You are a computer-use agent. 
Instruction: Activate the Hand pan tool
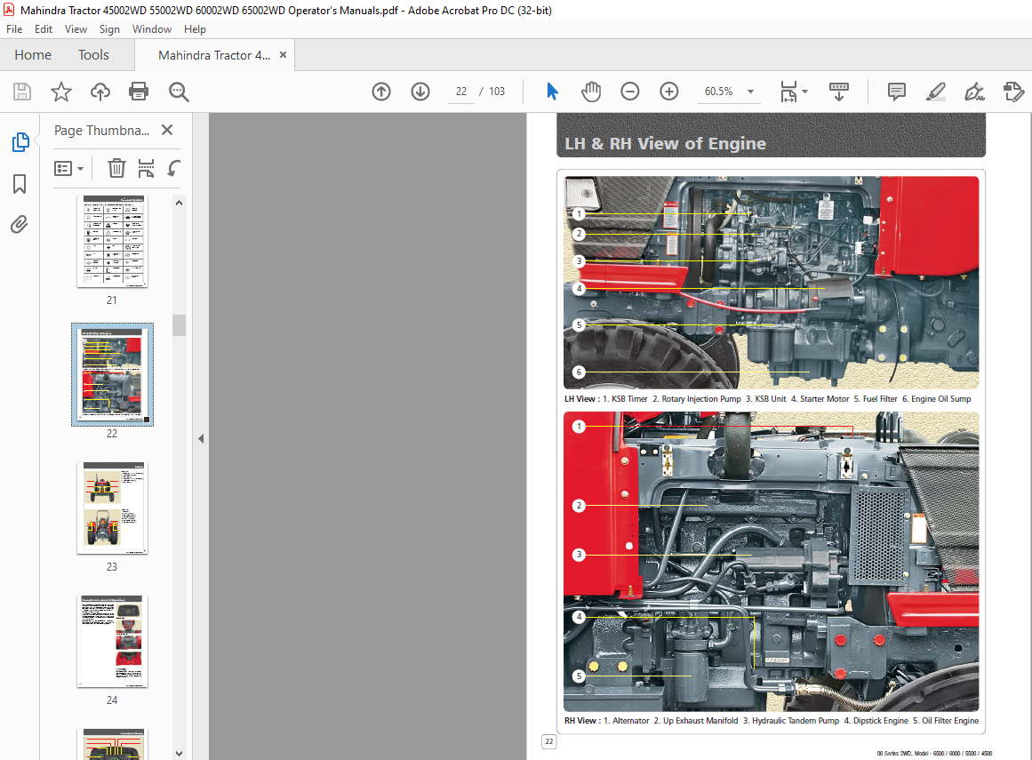tap(591, 92)
